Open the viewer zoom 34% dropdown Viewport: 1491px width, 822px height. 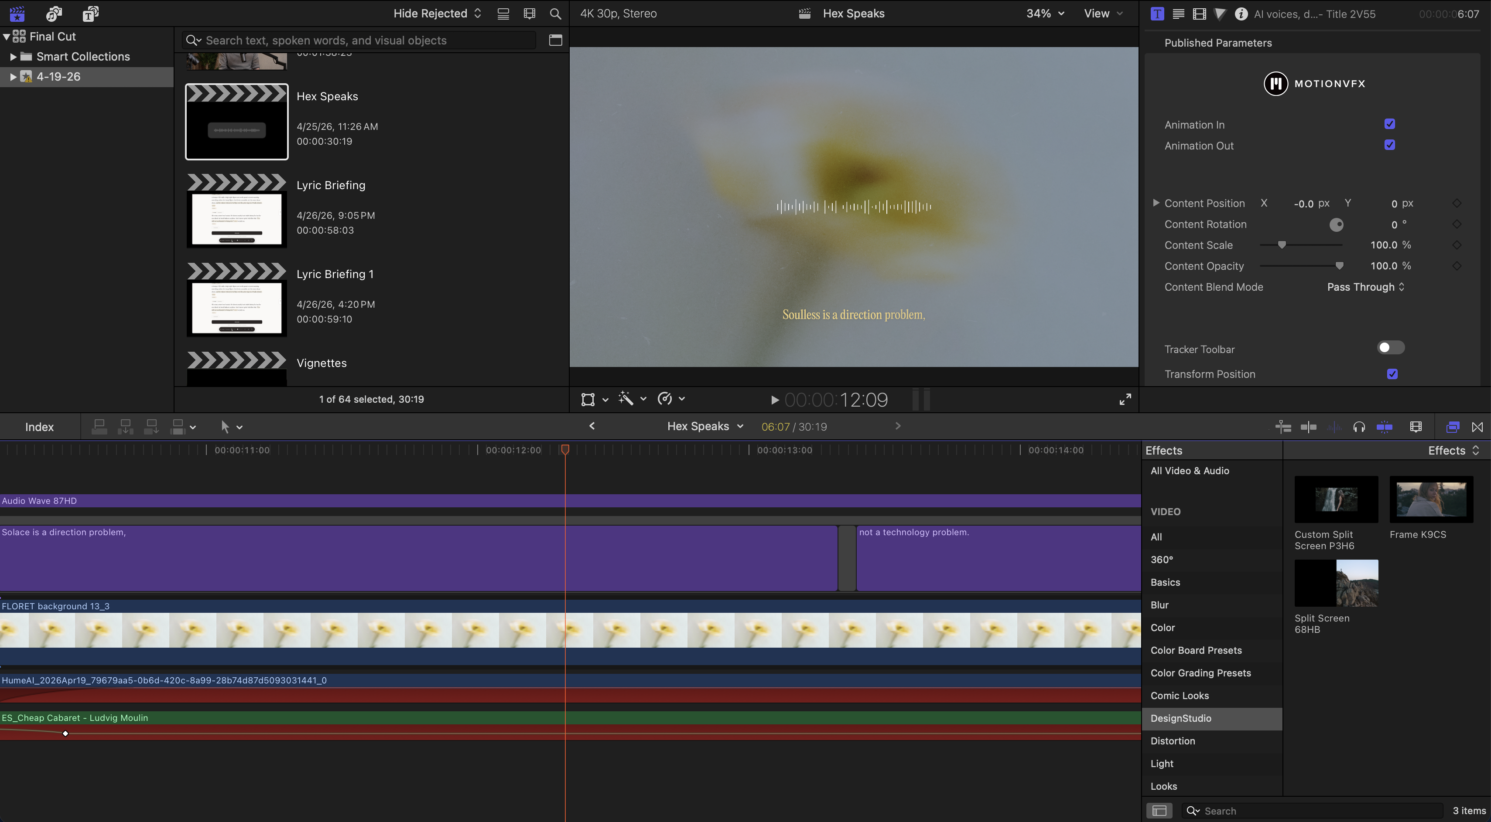pyautogui.click(x=1045, y=14)
